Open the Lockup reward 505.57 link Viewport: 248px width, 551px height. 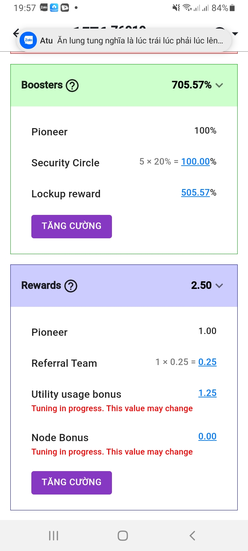195,193
